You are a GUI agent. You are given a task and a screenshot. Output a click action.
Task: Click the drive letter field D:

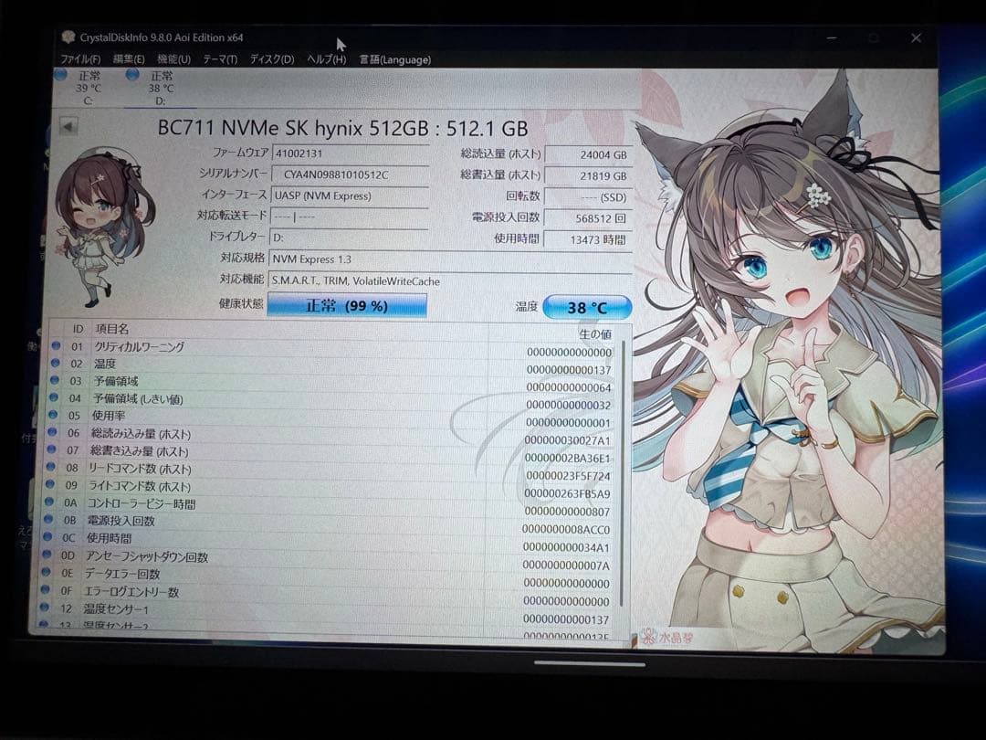tap(351, 238)
